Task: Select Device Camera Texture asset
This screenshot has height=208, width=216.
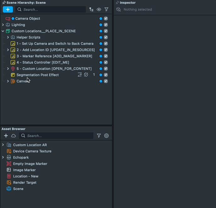Action: 32,151
